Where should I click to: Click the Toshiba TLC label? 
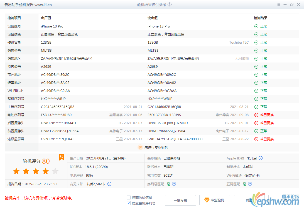[x=239, y=42]
